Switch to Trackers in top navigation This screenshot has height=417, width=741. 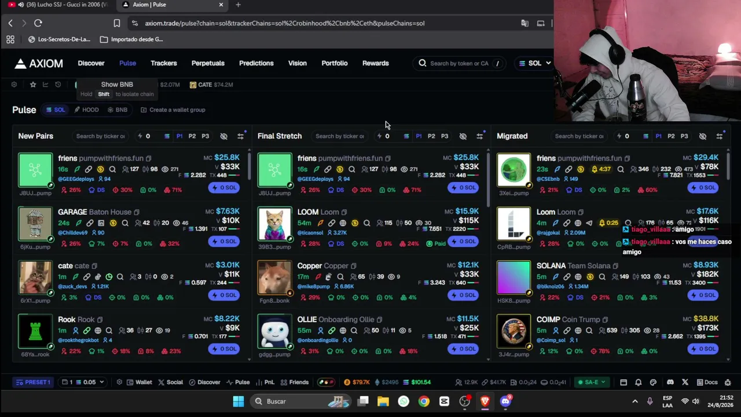point(164,63)
